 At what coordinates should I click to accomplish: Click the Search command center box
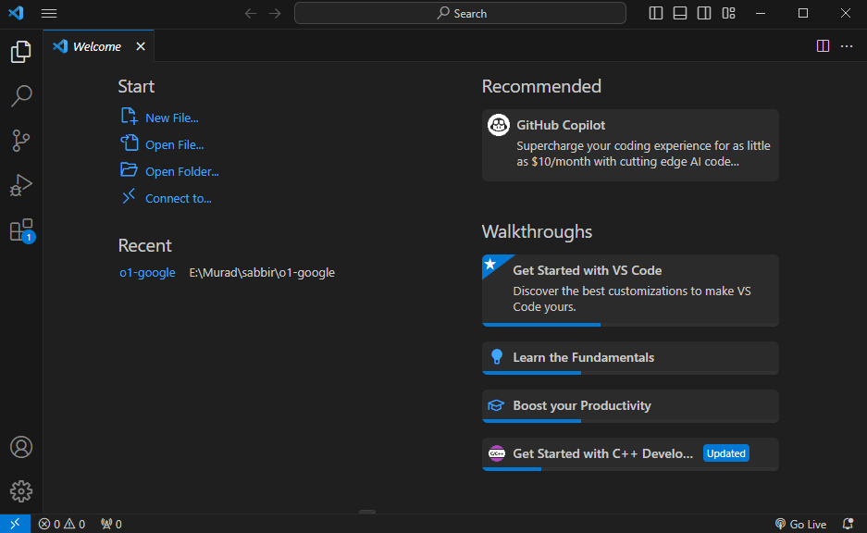click(460, 13)
